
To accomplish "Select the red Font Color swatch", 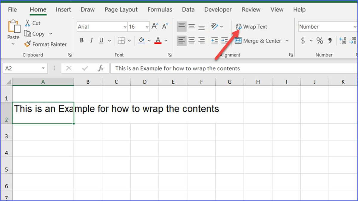I will pyautogui.click(x=157, y=40).
